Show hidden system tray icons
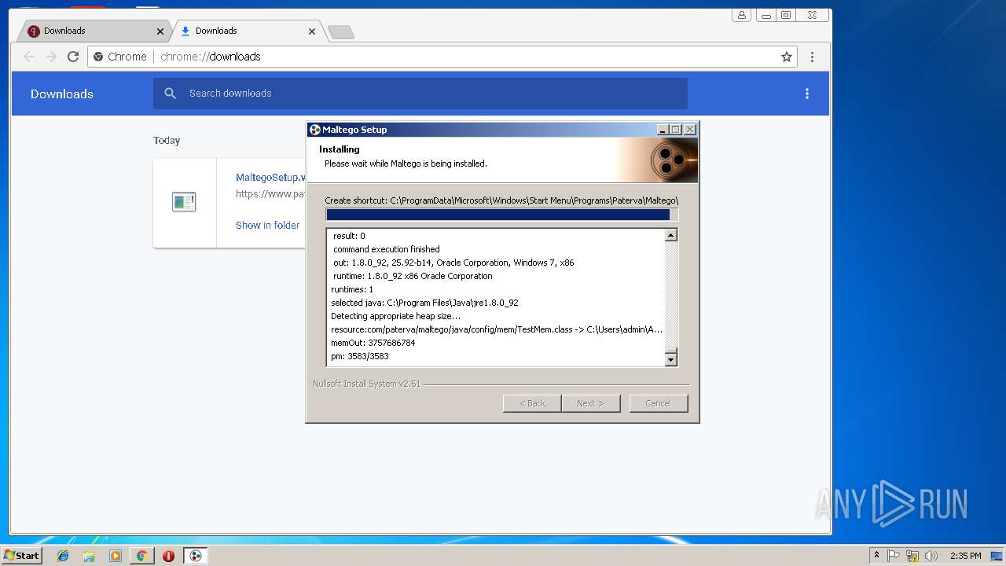This screenshot has height=566, width=1006. click(876, 556)
